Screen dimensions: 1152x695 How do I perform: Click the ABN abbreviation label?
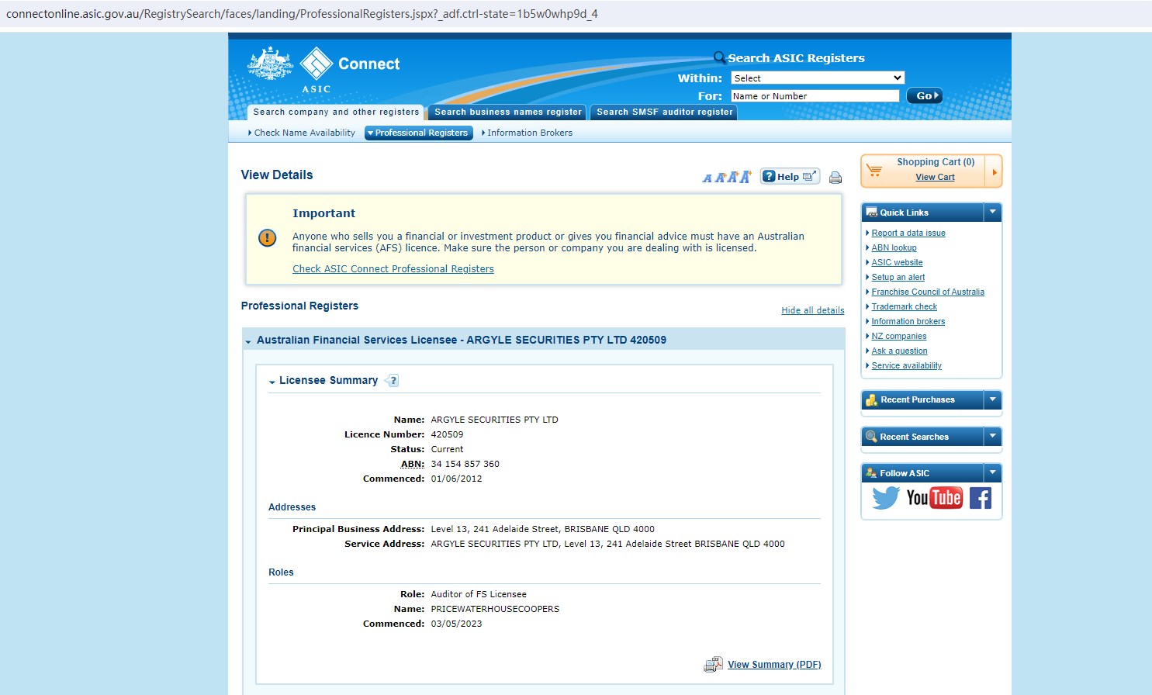tap(412, 464)
